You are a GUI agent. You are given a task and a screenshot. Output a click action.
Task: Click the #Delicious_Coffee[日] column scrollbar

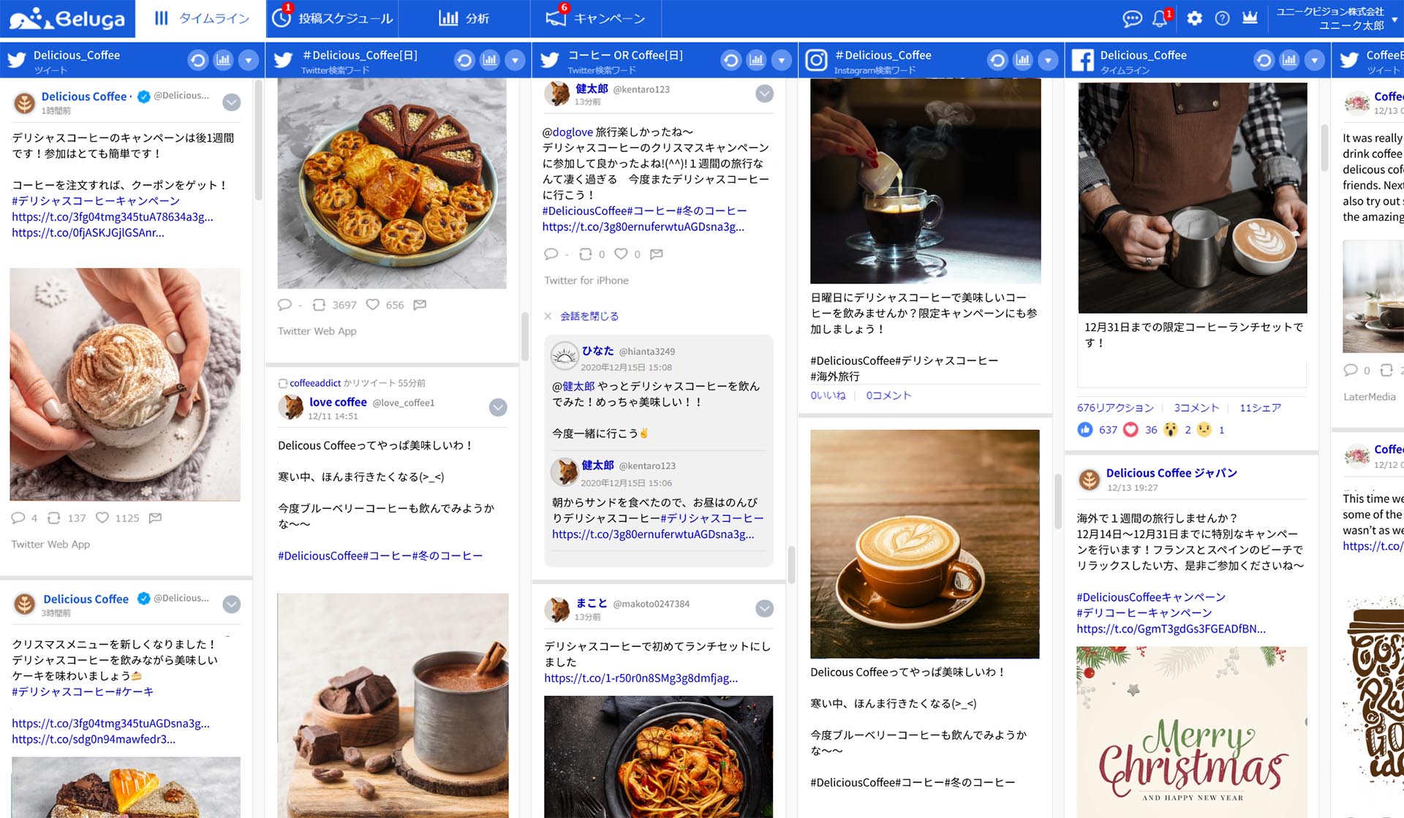click(525, 336)
